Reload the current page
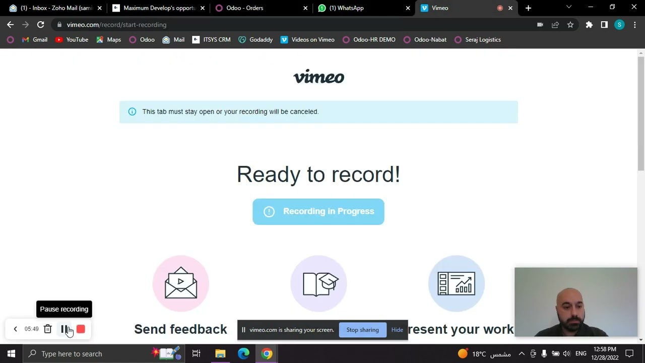645x363 pixels. pyautogui.click(x=40, y=25)
